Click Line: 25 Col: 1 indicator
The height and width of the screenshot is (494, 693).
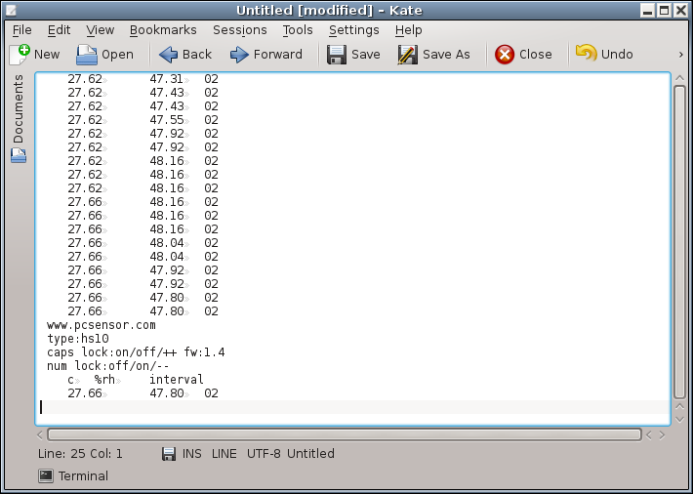click(x=80, y=454)
